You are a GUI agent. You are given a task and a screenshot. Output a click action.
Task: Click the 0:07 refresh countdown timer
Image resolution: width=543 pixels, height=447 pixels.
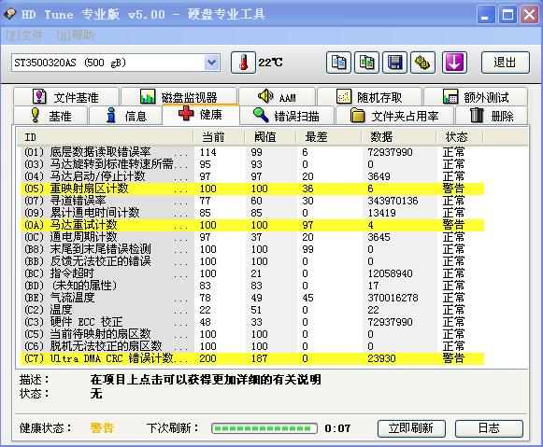point(337,428)
